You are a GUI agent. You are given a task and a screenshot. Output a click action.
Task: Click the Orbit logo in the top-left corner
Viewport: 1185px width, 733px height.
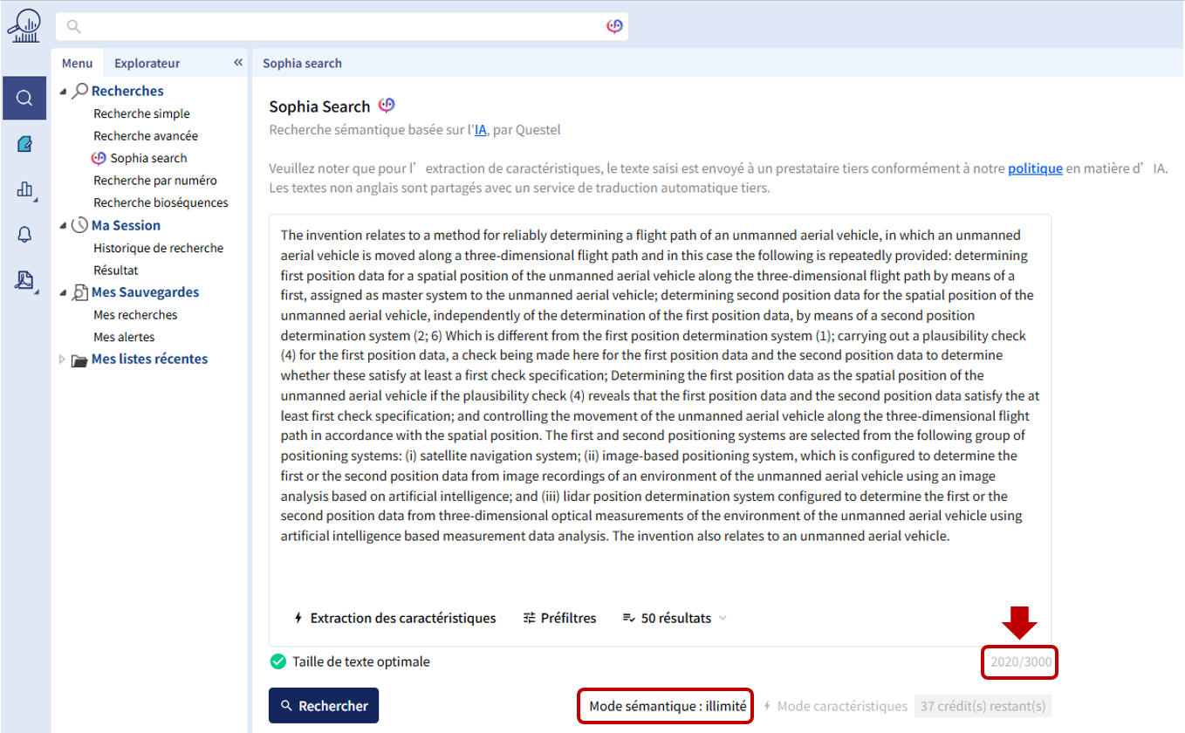(x=24, y=26)
